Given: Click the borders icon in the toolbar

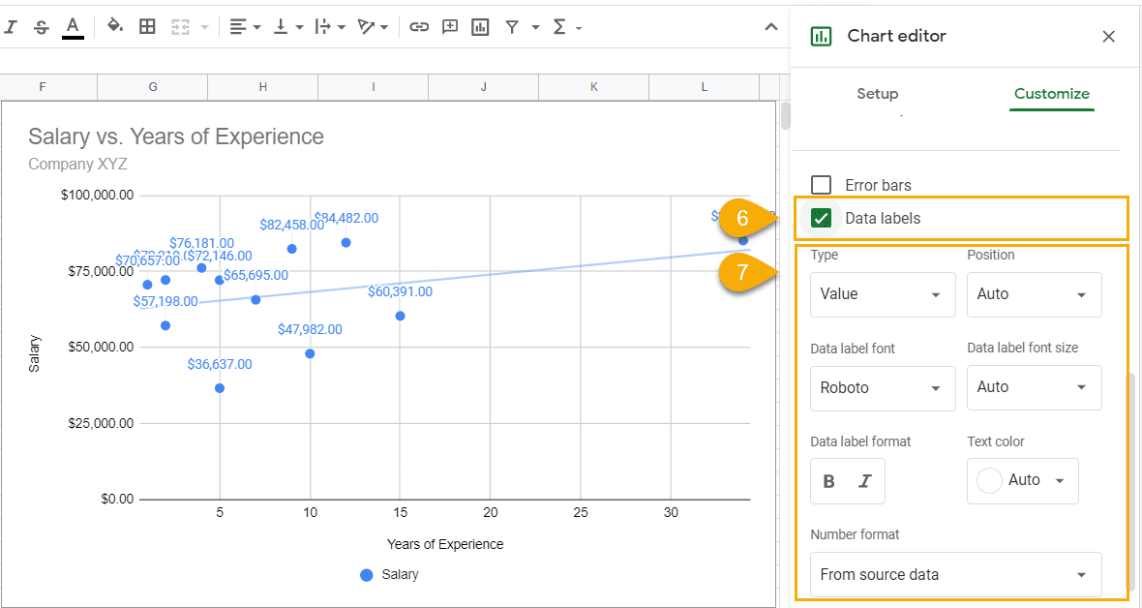Looking at the screenshot, I should (x=147, y=26).
